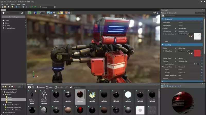Toggle the MicroSurface checkbox
Image resolution: width=206 pixels, height=115 pixels.
pos(176,31)
